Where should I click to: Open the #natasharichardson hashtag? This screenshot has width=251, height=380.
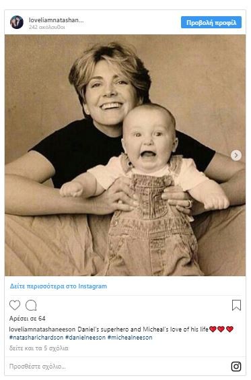(x=36, y=338)
